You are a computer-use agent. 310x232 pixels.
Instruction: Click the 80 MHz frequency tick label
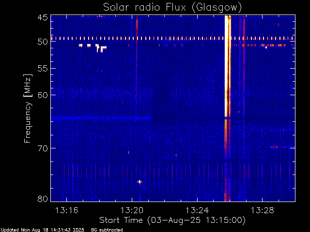click(43, 199)
